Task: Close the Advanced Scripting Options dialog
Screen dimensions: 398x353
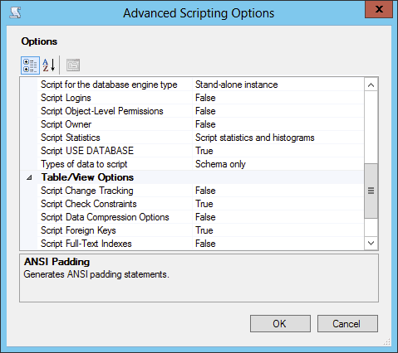Action: (378, 10)
